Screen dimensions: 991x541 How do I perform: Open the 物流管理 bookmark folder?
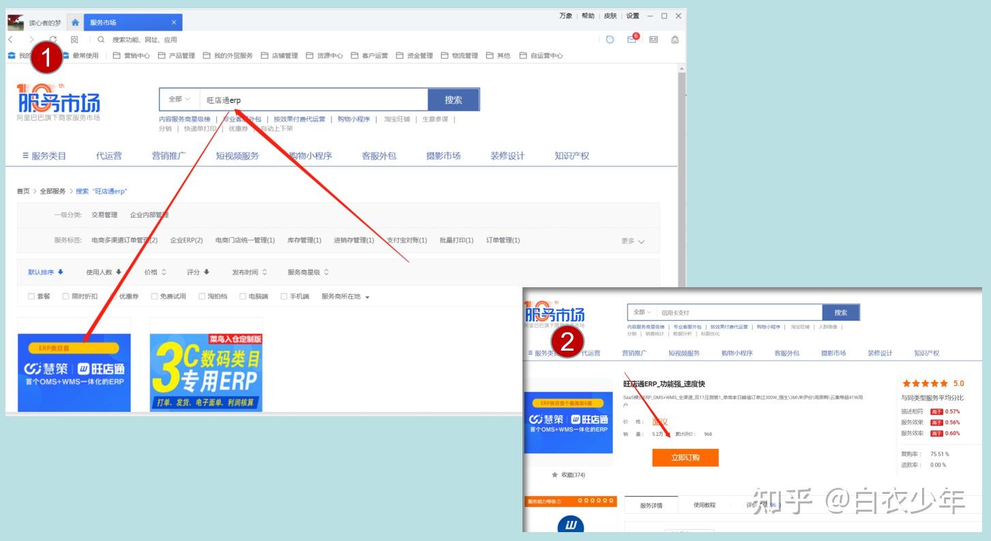tap(460, 56)
